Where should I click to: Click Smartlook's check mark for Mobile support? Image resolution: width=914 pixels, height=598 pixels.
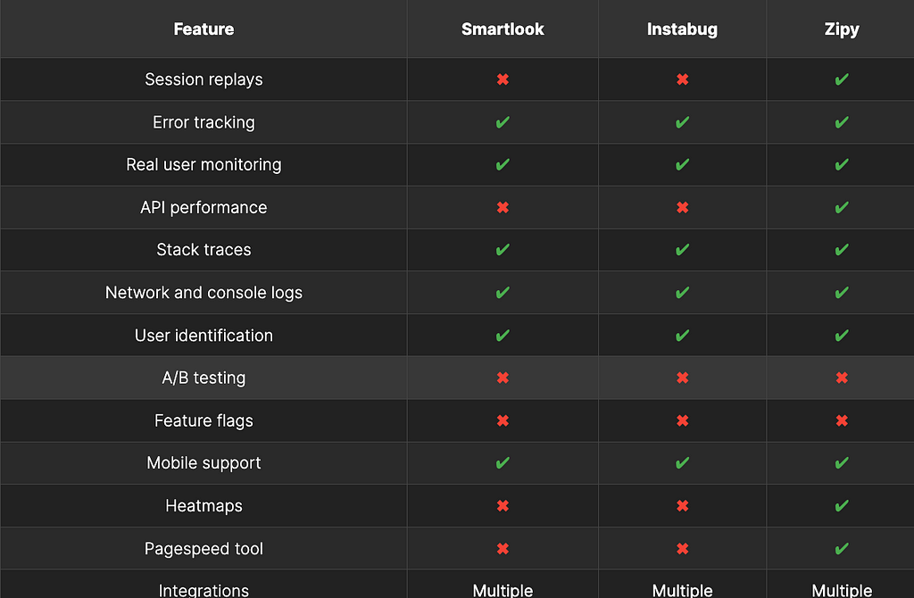[x=503, y=463]
